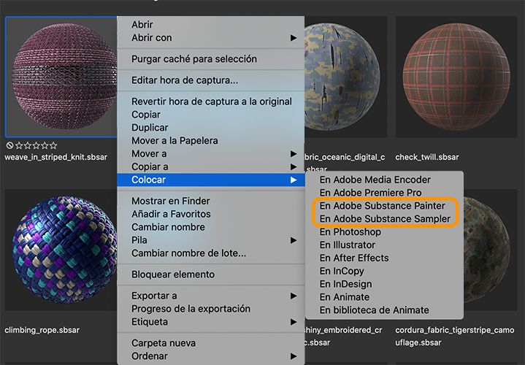525x365 pixels.
Task: Choose Duplicar menu entry
Action: (210, 128)
